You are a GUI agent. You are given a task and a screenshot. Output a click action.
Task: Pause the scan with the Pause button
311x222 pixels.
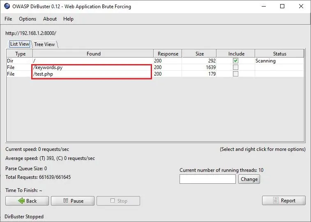73,201
